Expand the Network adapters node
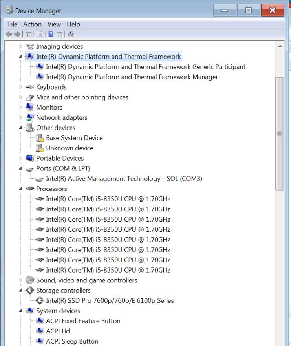Screen dimensions: 291x346 click(x=20, y=117)
